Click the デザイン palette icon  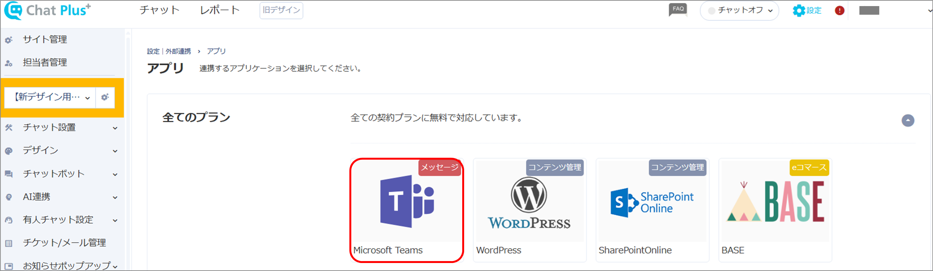[9, 151]
